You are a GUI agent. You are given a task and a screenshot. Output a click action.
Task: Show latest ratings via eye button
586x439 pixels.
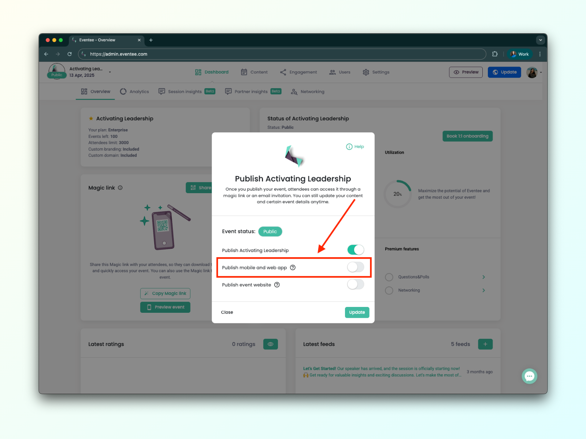271,344
